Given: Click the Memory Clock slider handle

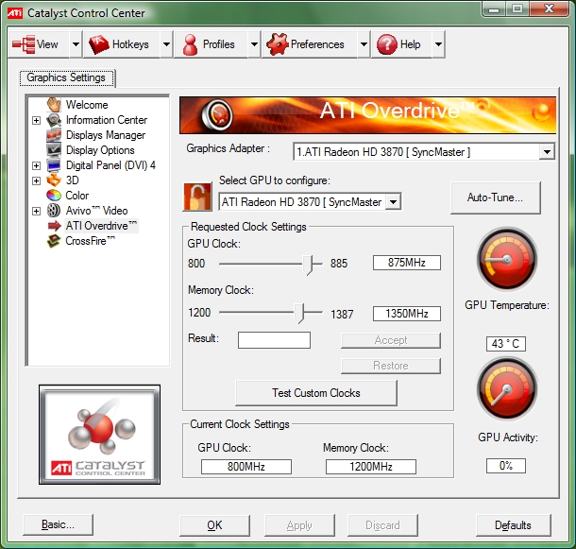Looking at the screenshot, I should coord(299,314).
